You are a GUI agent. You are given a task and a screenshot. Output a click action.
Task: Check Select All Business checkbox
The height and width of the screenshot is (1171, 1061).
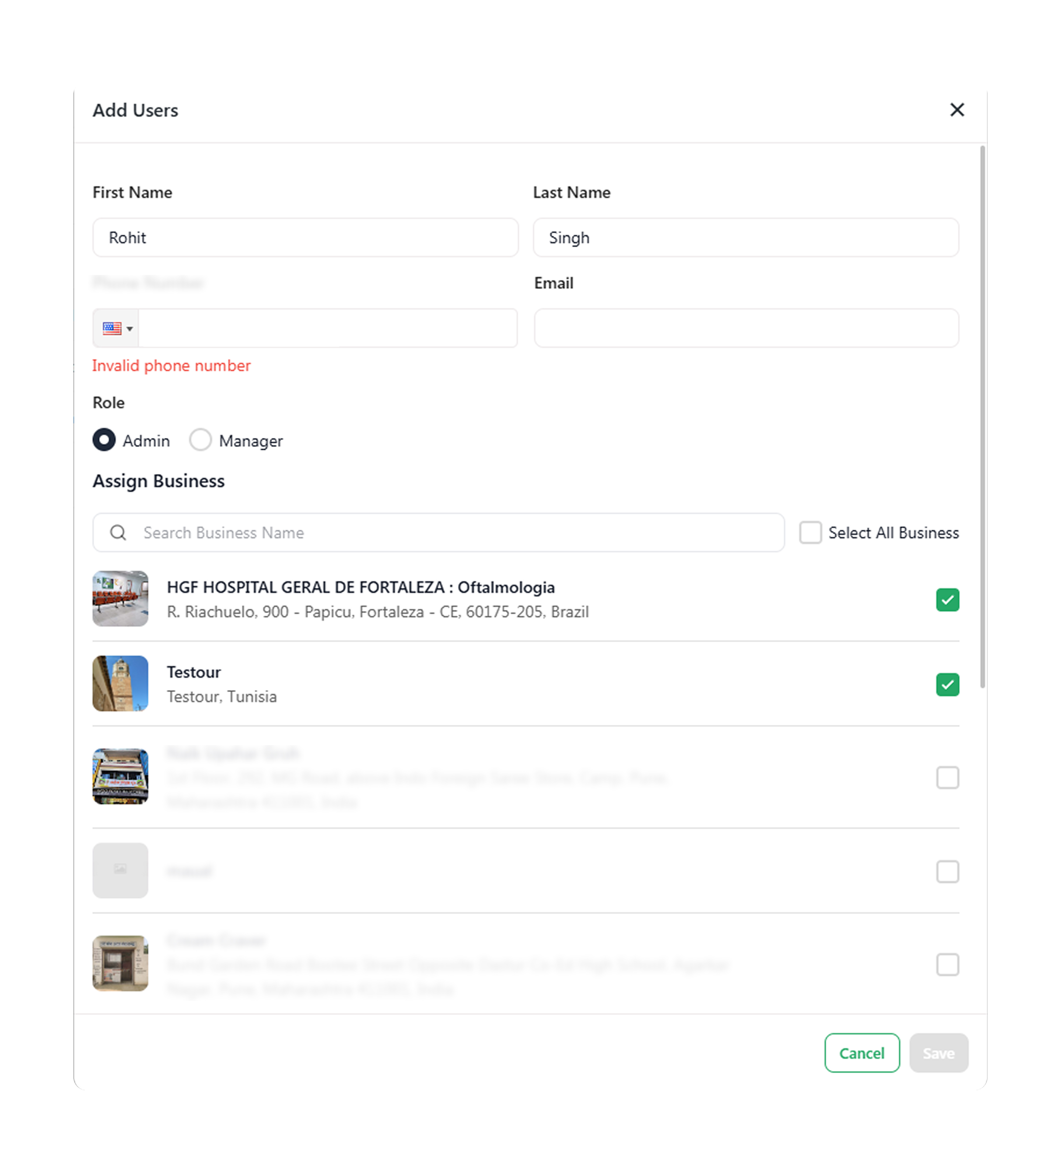pyautogui.click(x=810, y=532)
